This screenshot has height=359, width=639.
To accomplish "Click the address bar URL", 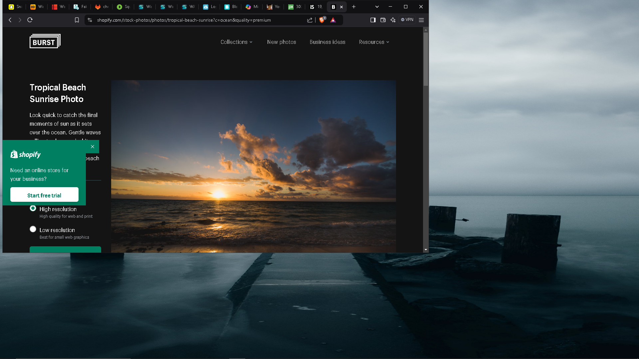I will (x=184, y=20).
